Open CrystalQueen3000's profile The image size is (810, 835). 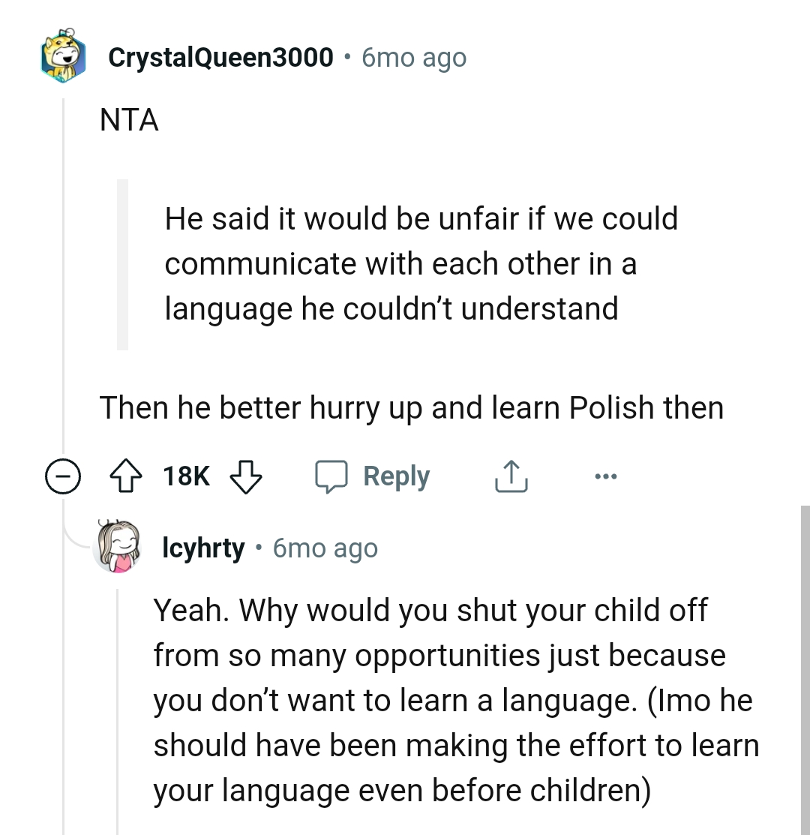(220, 57)
